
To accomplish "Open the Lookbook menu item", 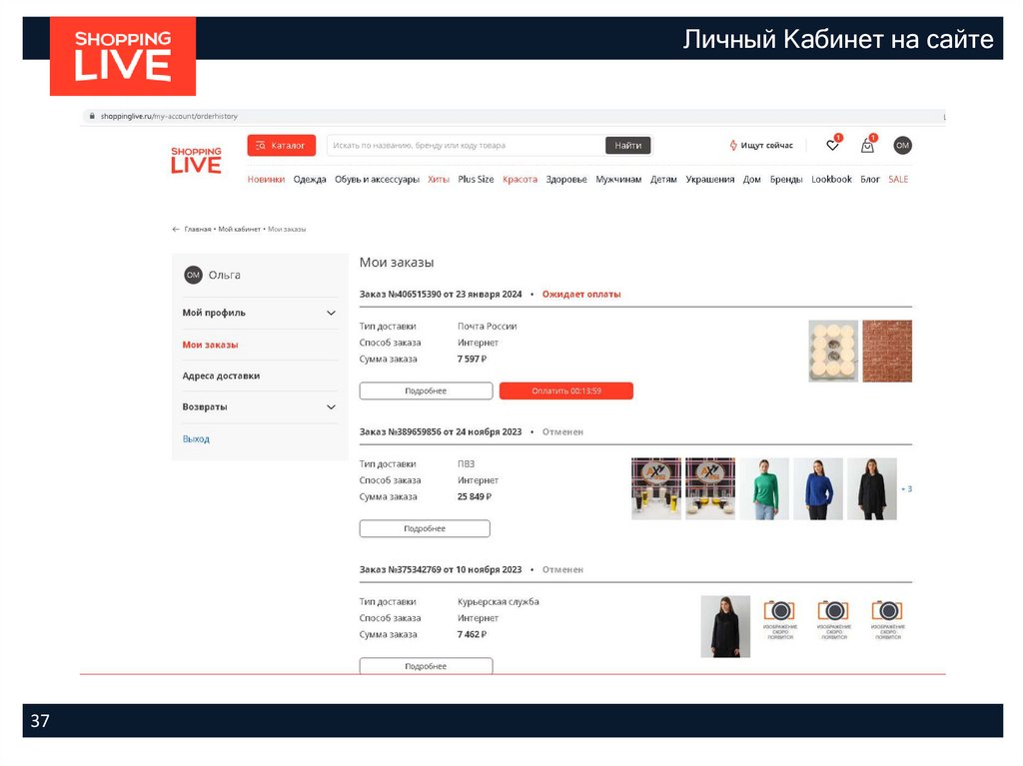I will 831,180.
